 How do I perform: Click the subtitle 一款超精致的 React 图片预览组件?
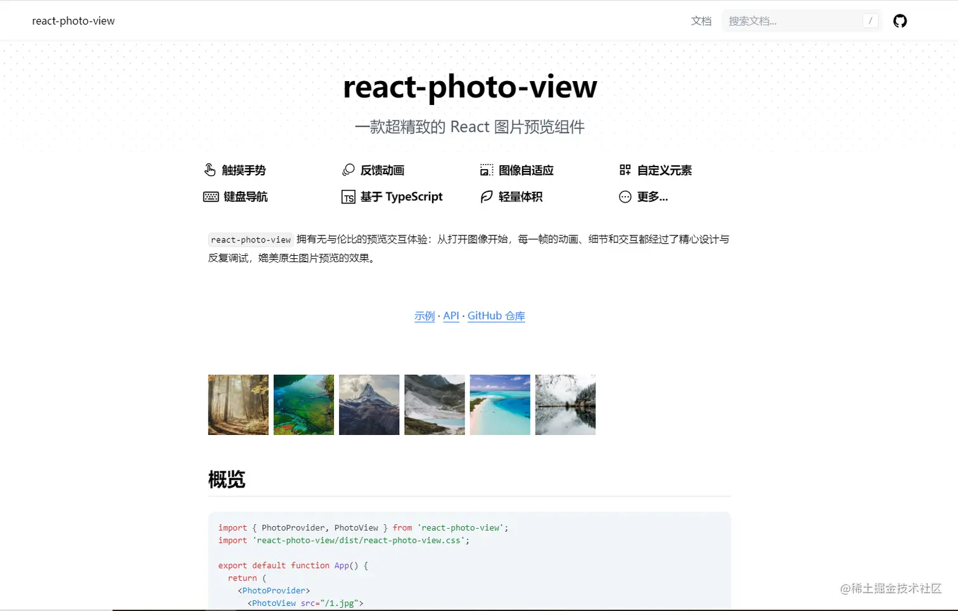[x=469, y=127]
